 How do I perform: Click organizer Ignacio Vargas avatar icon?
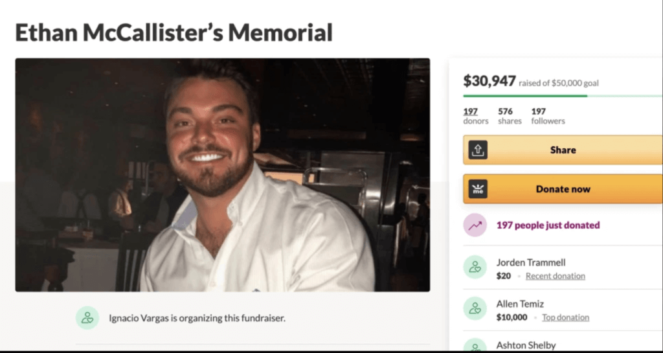[87, 318]
